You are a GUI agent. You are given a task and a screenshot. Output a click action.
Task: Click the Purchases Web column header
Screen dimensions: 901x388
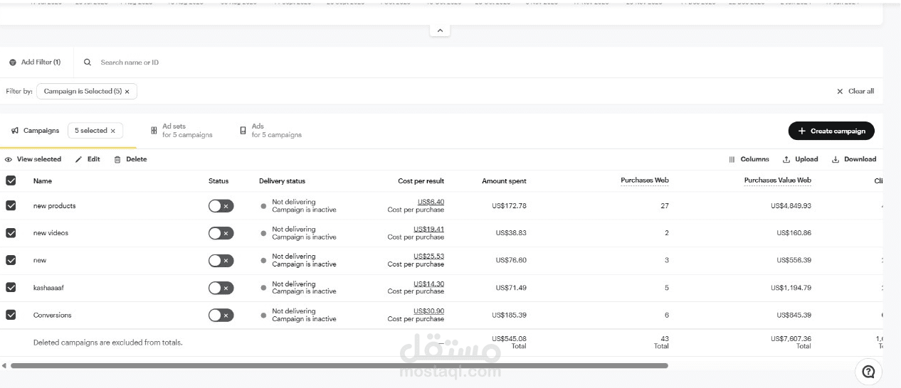coord(645,180)
